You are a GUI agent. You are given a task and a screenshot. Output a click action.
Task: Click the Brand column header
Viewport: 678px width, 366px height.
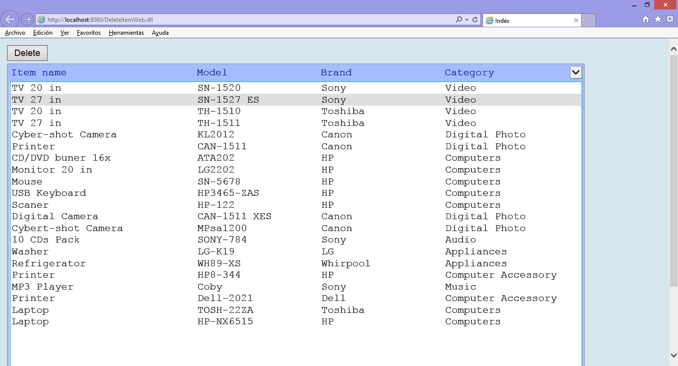(336, 72)
